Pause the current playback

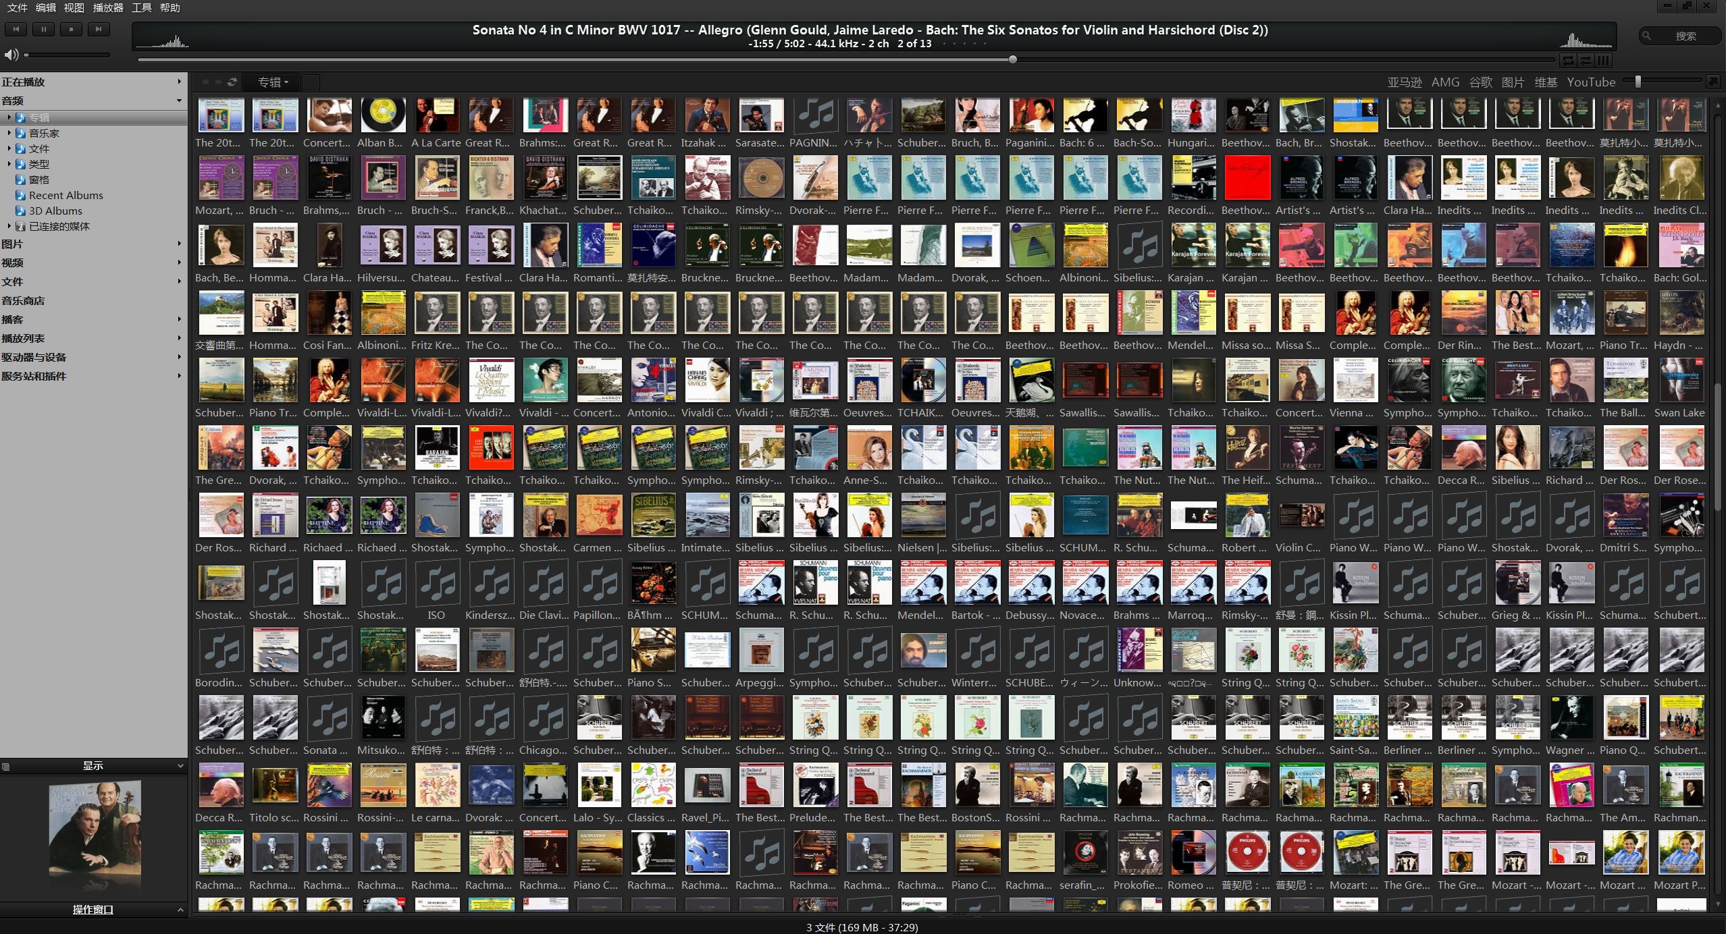click(43, 29)
